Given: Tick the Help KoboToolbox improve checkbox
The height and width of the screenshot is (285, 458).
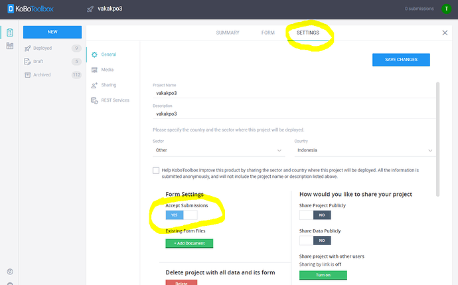Looking at the screenshot, I should pos(156,171).
